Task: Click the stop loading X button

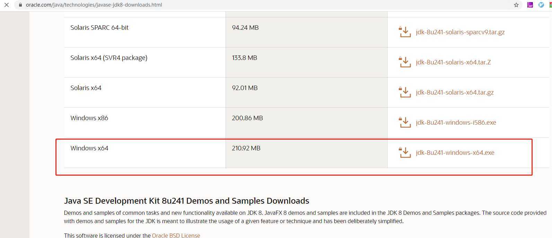Action: (7, 5)
